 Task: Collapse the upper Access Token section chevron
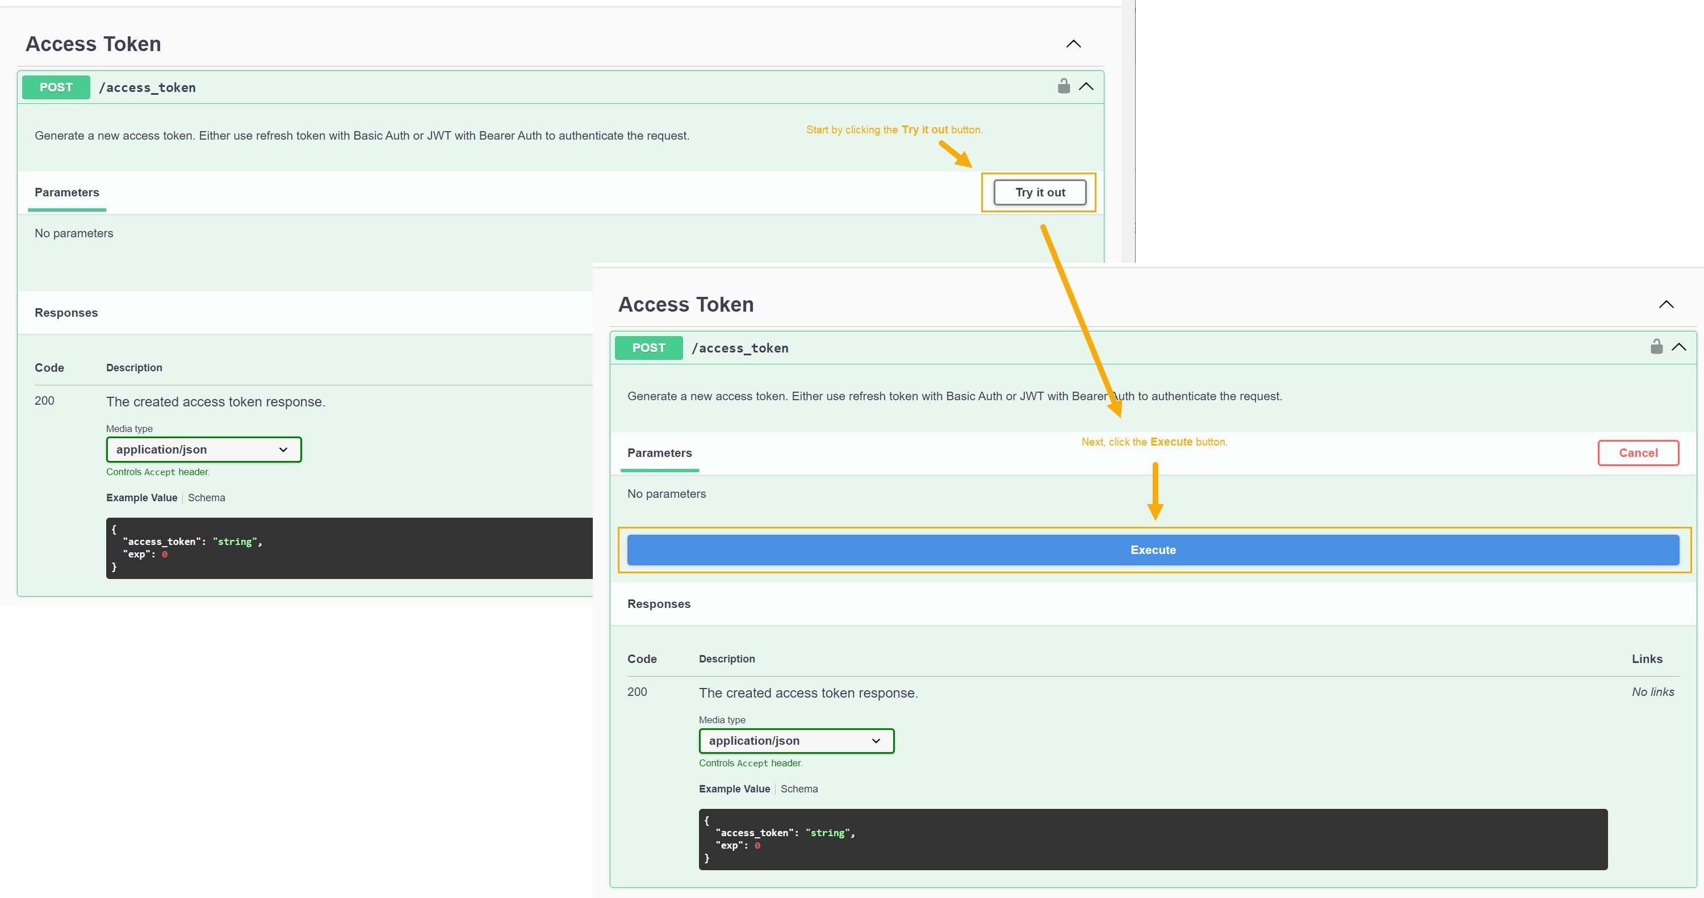pyautogui.click(x=1073, y=44)
